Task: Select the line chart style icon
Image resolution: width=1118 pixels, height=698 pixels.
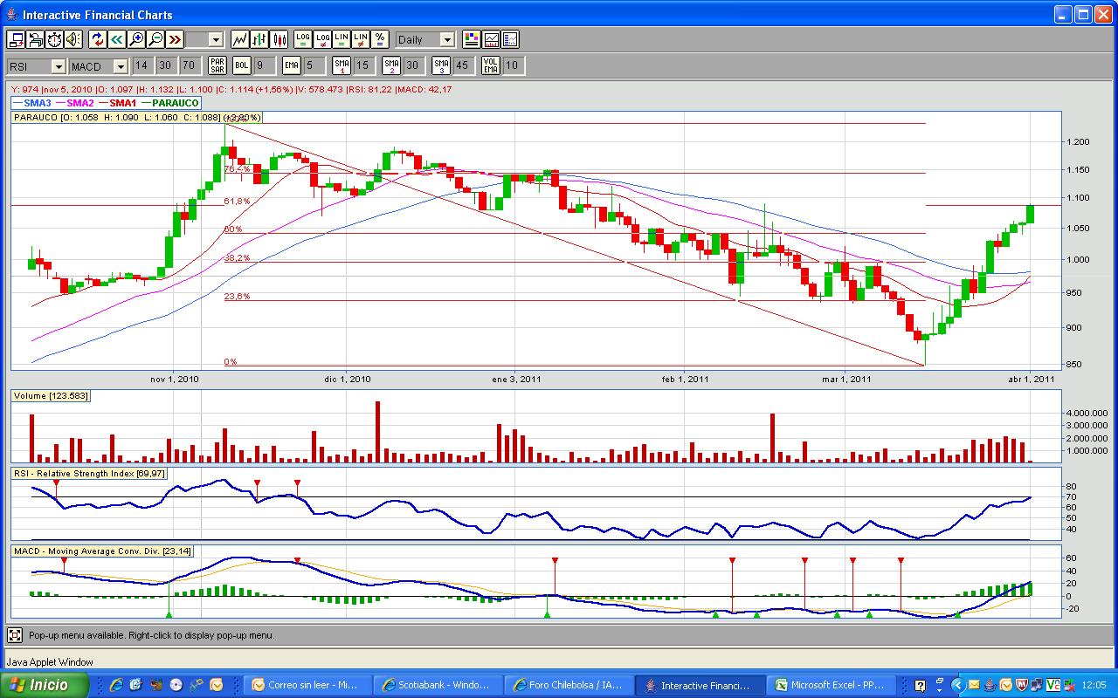Action: [239, 39]
